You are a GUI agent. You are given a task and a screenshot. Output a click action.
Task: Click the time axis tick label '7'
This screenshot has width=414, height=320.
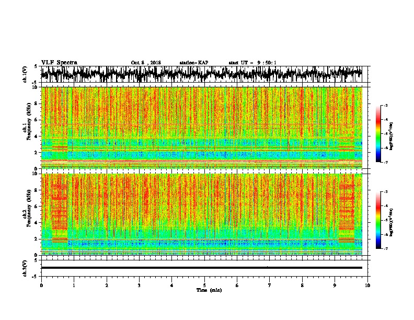click(270, 285)
